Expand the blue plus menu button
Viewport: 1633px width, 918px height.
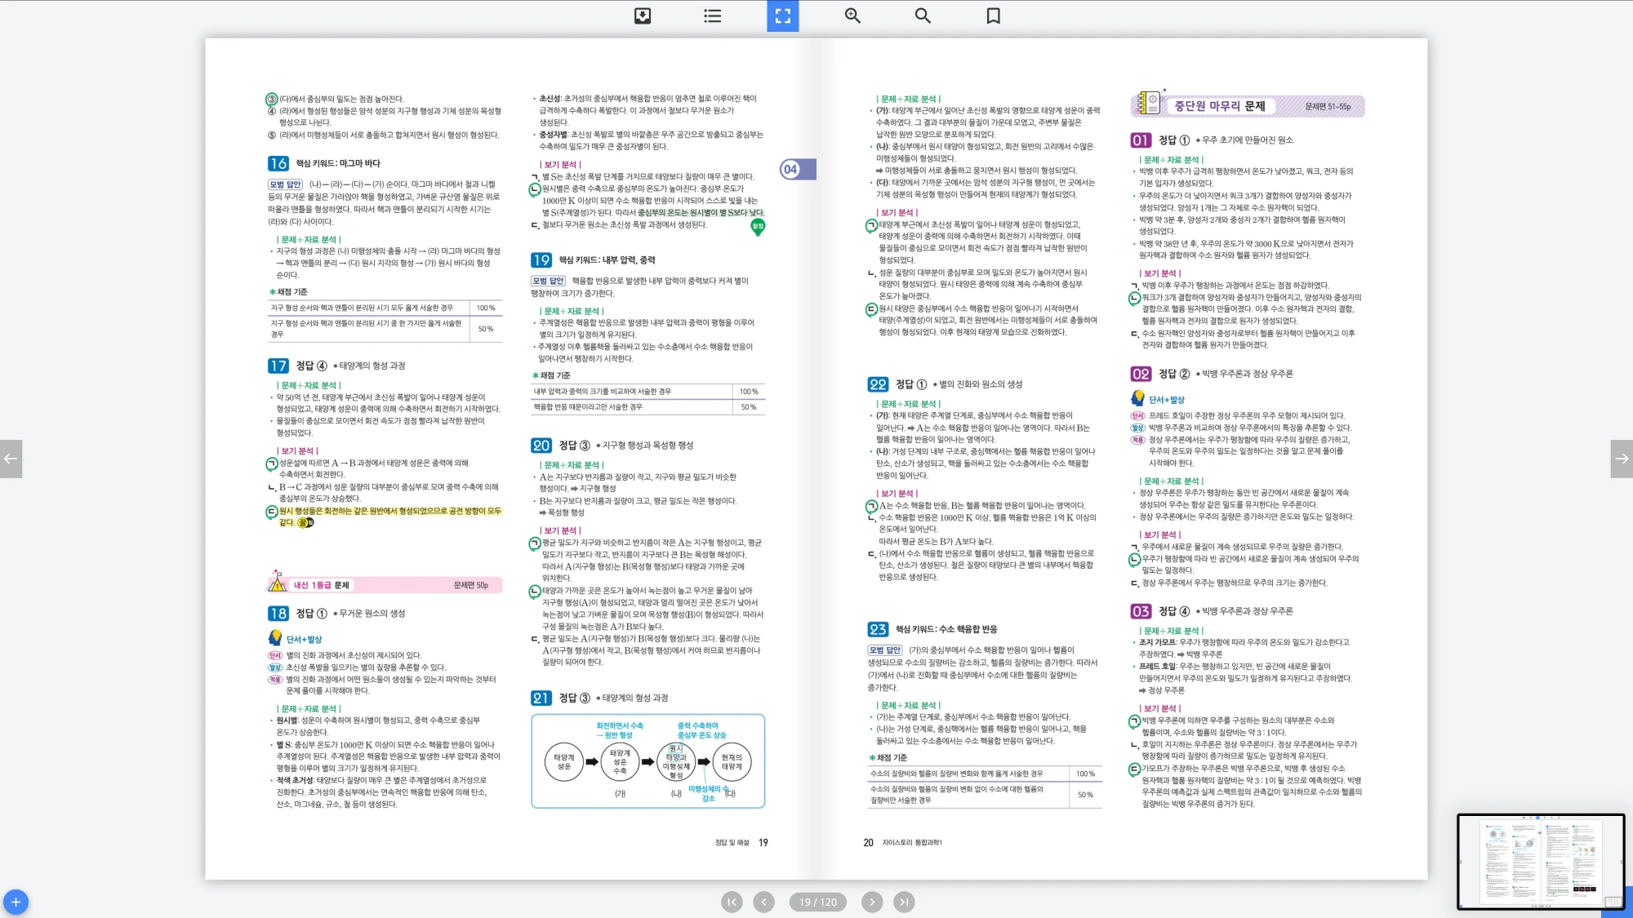pos(16,902)
